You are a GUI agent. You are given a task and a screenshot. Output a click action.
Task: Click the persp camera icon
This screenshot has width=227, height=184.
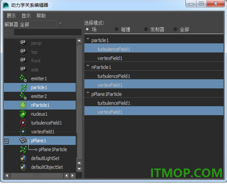[x=23, y=43]
